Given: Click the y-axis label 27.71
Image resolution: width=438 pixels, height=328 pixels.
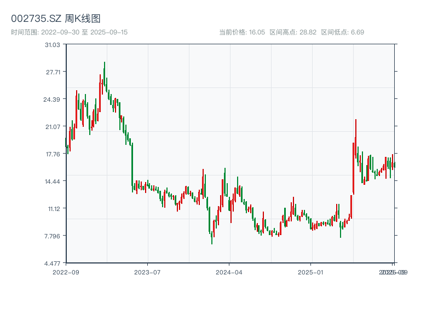Looking at the screenshot, I should click(x=53, y=72).
